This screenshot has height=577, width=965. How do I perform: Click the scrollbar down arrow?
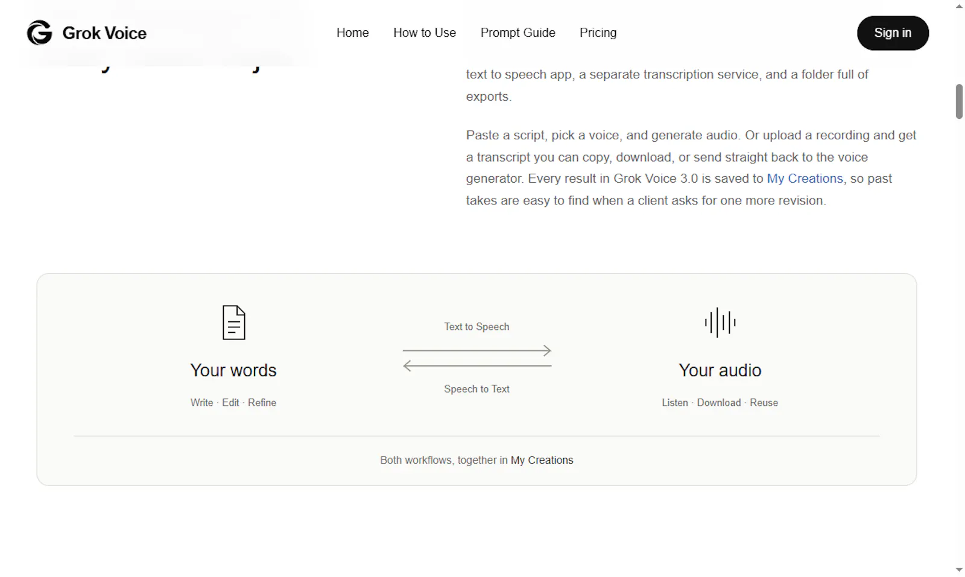coord(959,570)
